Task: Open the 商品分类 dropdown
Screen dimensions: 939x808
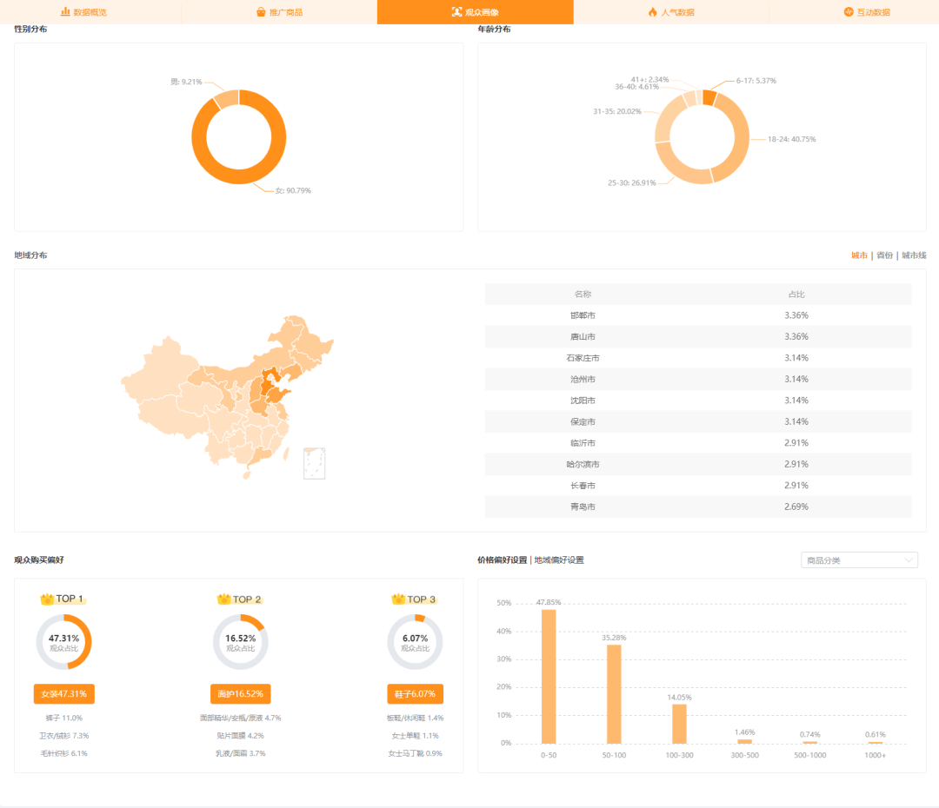Action: coord(859,560)
